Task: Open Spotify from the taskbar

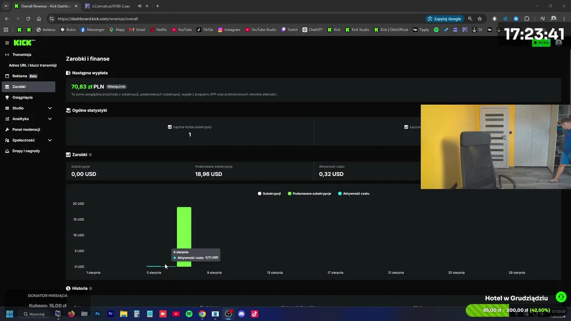Action: click(189, 314)
